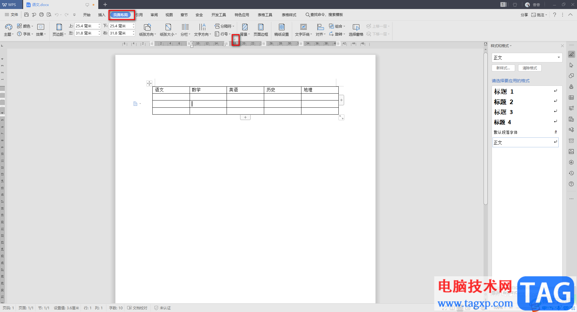
Task: Switch to the 表格工具 (Table tools) tab
Action: point(265,15)
